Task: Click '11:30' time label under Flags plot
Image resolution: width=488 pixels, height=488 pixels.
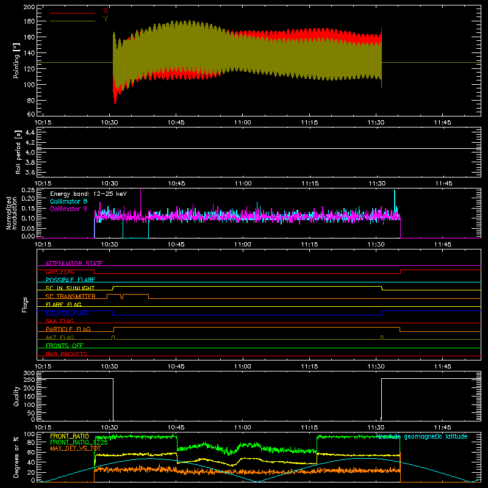Action: tap(376, 367)
